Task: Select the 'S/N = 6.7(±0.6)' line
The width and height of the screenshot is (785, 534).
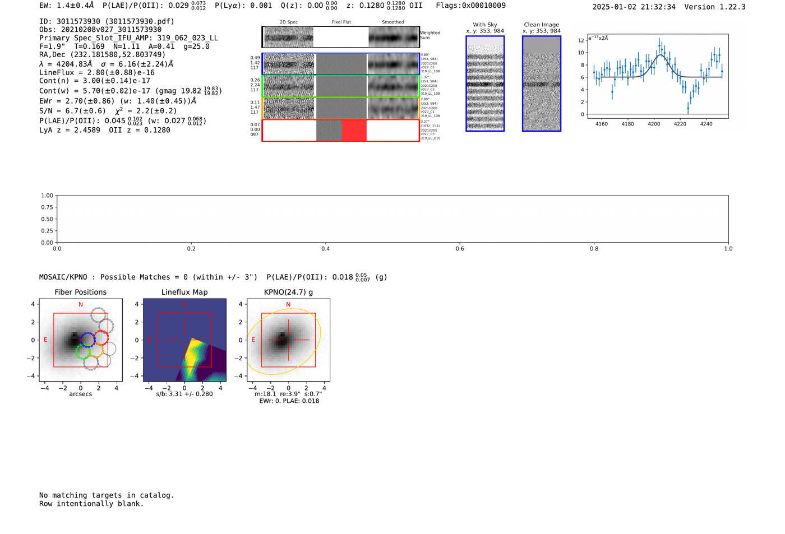Action: [108, 110]
